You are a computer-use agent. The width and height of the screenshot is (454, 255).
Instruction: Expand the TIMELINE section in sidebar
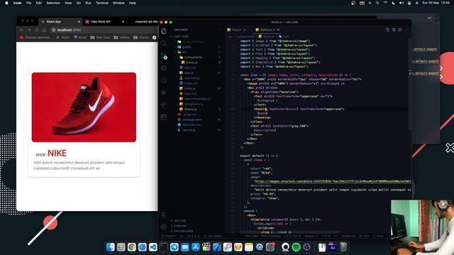[179, 226]
